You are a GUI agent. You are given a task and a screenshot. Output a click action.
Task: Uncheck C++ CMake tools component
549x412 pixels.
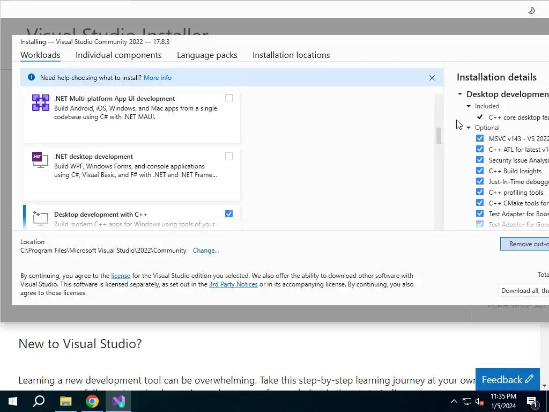(x=480, y=203)
